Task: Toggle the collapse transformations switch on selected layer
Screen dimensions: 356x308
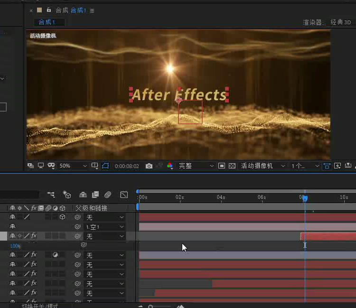Action: (x=20, y=236)
